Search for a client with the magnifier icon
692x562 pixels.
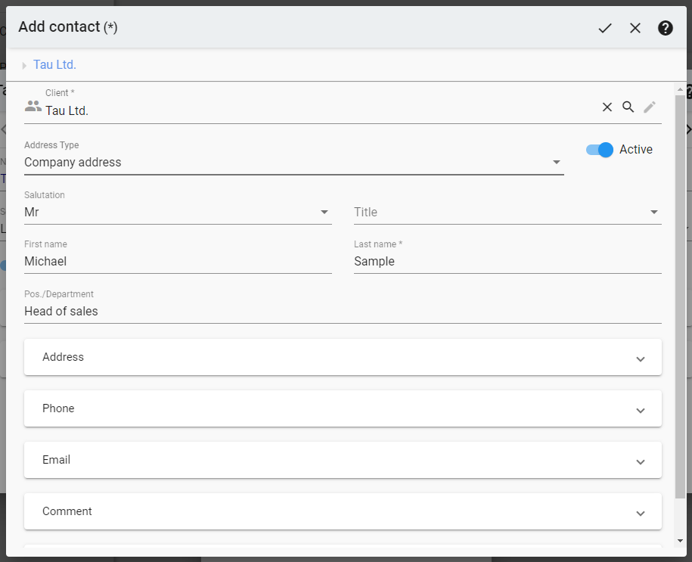click(628, 107)
